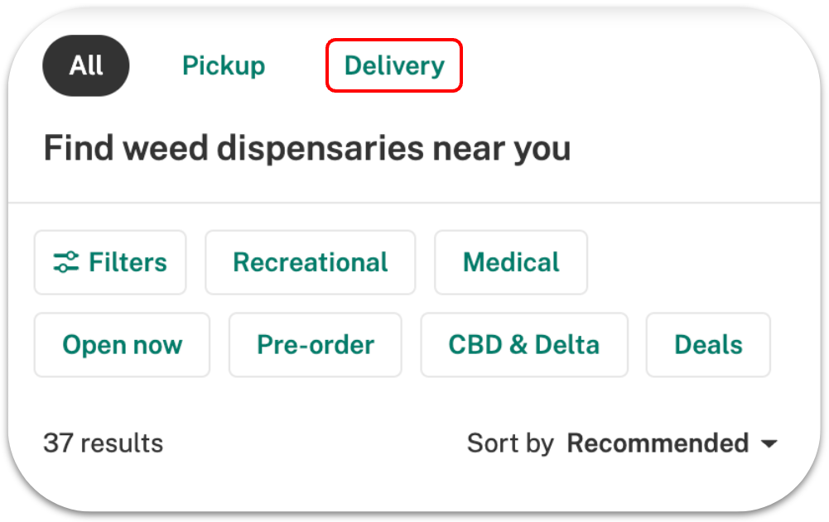Click the Find weed dispensaries heading
The image size is (829, 522).
pos(307,147)
